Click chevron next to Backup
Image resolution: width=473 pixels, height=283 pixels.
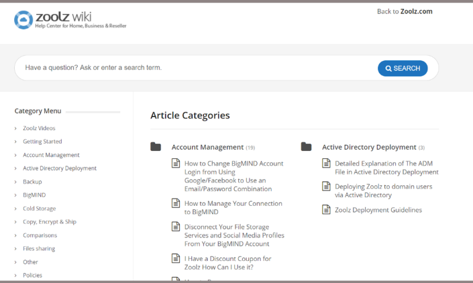tap(15, 182)
